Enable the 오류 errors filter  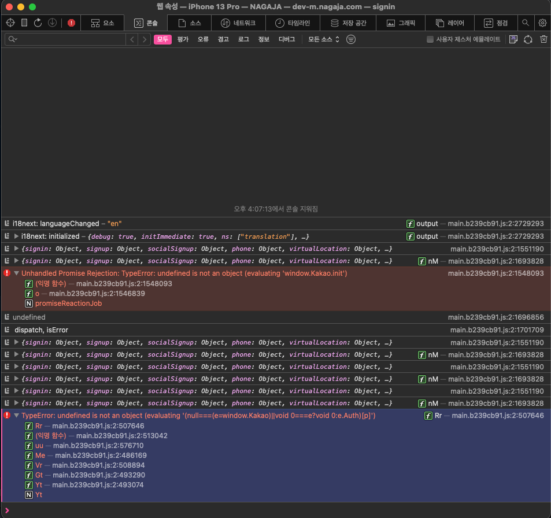(x=203, y=39)
